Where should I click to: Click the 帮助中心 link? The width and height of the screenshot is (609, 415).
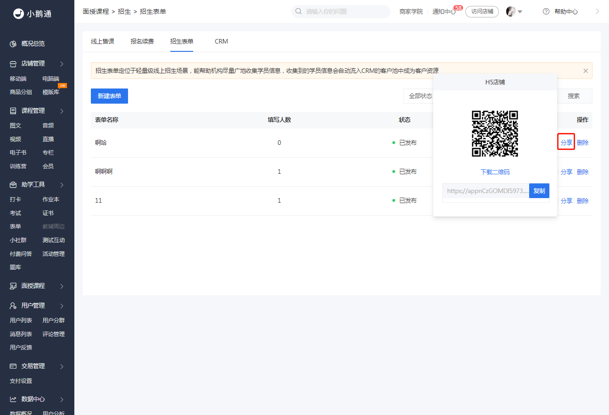[566, 11]
